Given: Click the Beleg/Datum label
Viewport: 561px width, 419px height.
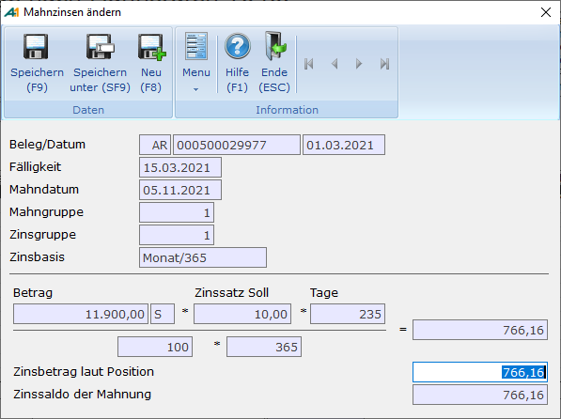Looking at the screenshot, I should click(x=47, y=145).
